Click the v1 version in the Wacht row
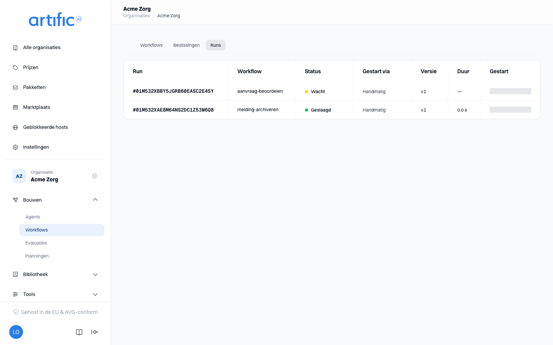This screenshot has width=553, height=345. (x=424, y=92)
